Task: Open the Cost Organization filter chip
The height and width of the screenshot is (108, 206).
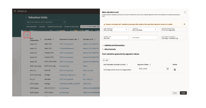Action: point(32,27)
